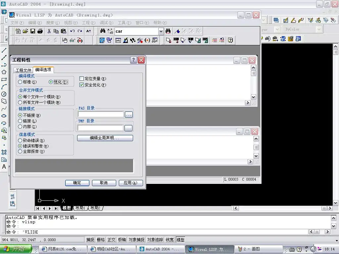339x254 pixels.
Task: Toggle the 正交 ortho mode in AutoCAD status bar
Action: click(x=111, y=240)
